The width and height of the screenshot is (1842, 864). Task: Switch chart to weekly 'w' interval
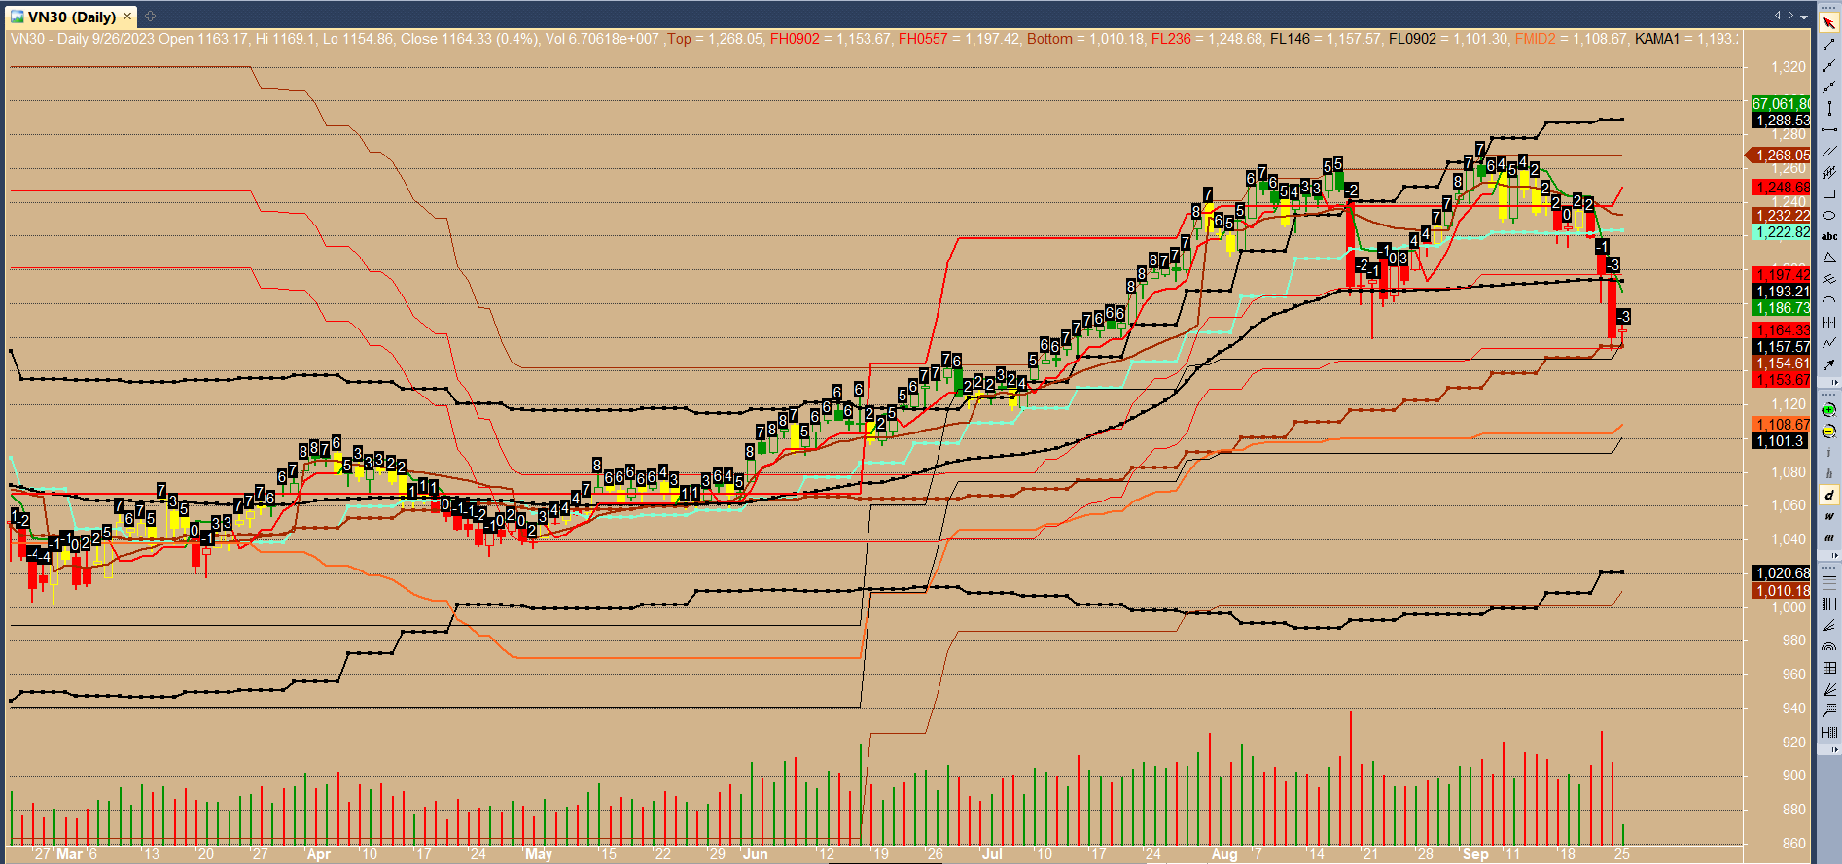pyautogui.click(x=1828, y=516)
